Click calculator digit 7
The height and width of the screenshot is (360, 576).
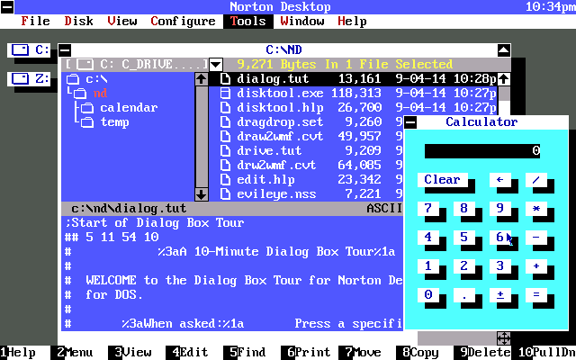[x=428, y=208]
